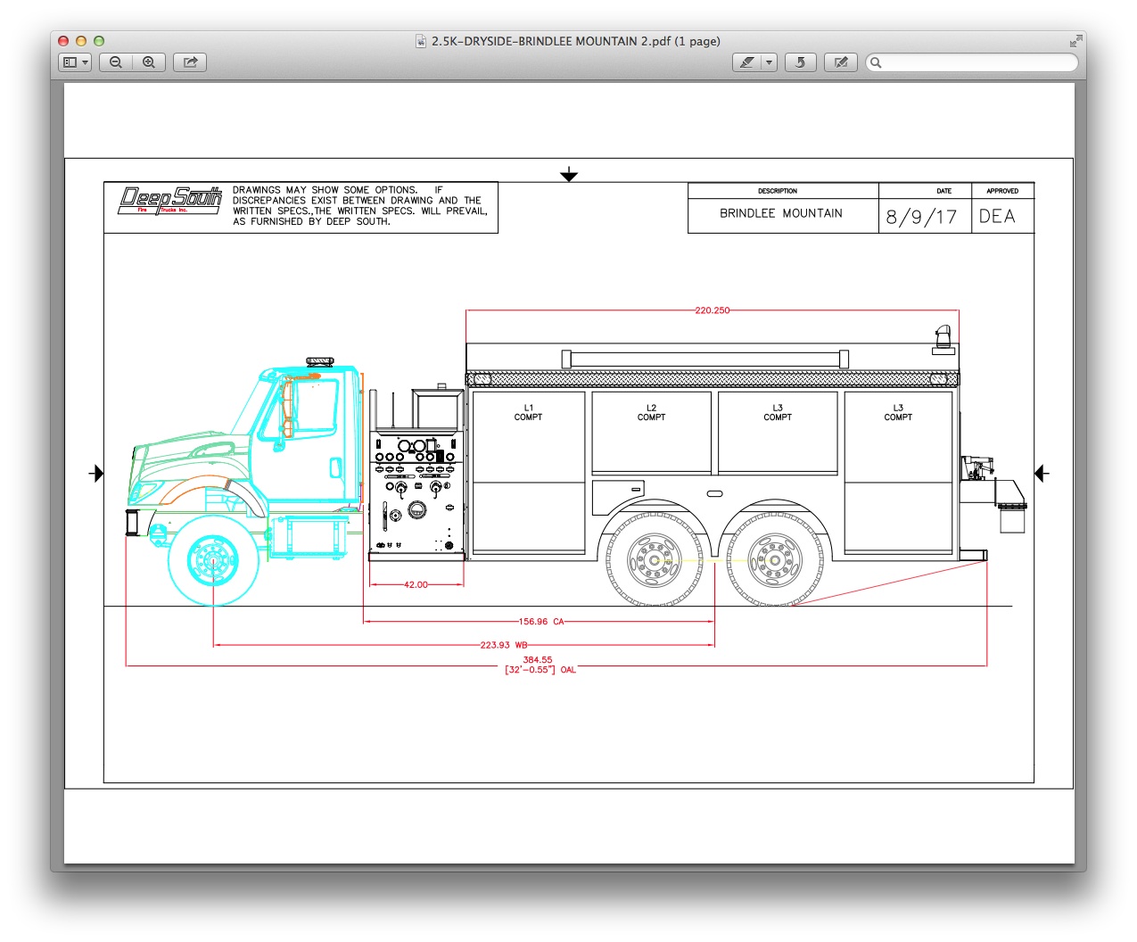Open the Share menu button
This screenshot has height=942, width=1137.
click(x=190, y=62)
